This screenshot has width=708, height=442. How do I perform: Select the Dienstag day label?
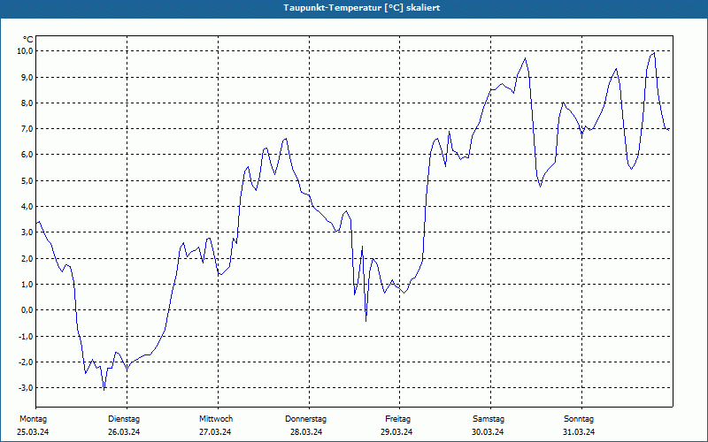[x=124, y=419]
